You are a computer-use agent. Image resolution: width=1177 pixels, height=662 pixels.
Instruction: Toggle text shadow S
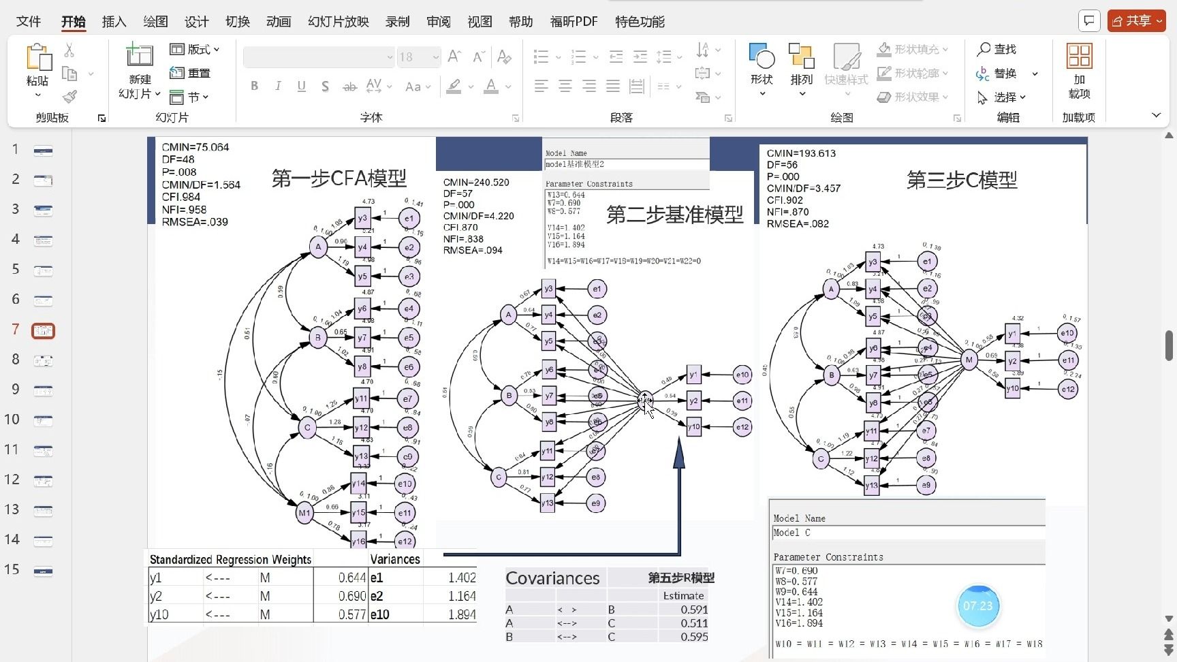pyautogui.click(x=325, y=86)
